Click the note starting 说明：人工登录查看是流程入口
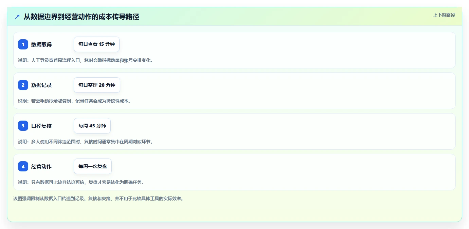This screenshot has width=469, height=229. point(85,60)
